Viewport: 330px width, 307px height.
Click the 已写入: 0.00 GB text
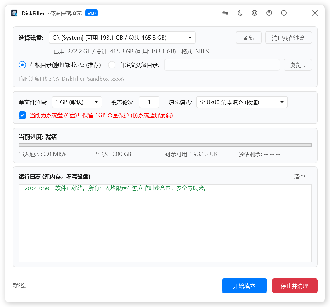[x=112, y=154]
